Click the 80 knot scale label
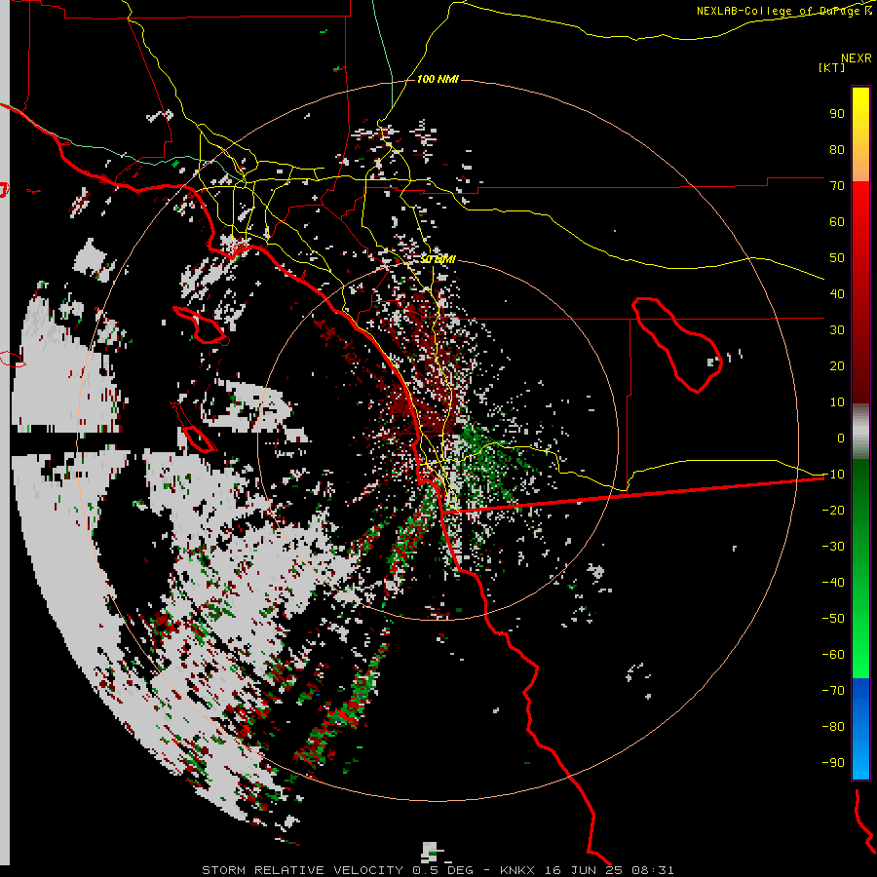The width and height of the screenshot is (877, 877). click(837, 150)
